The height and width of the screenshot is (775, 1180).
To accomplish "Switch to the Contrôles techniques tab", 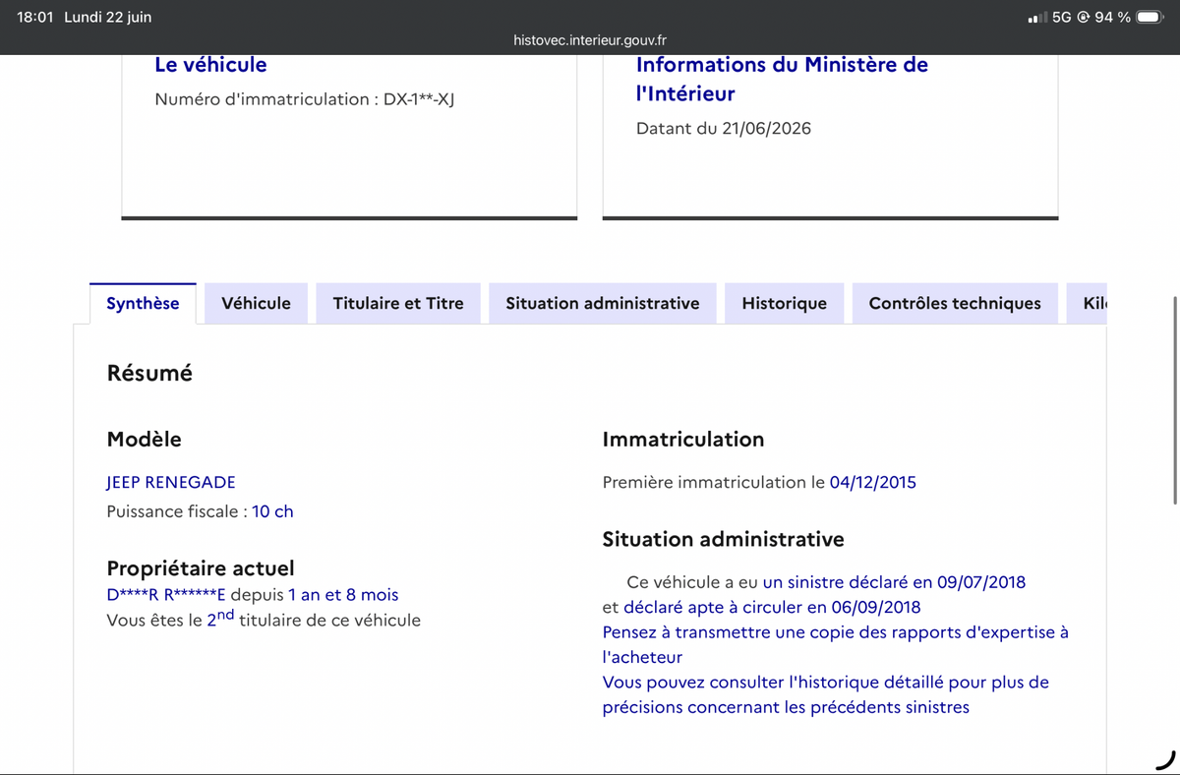I will click(x=955, y=303).
